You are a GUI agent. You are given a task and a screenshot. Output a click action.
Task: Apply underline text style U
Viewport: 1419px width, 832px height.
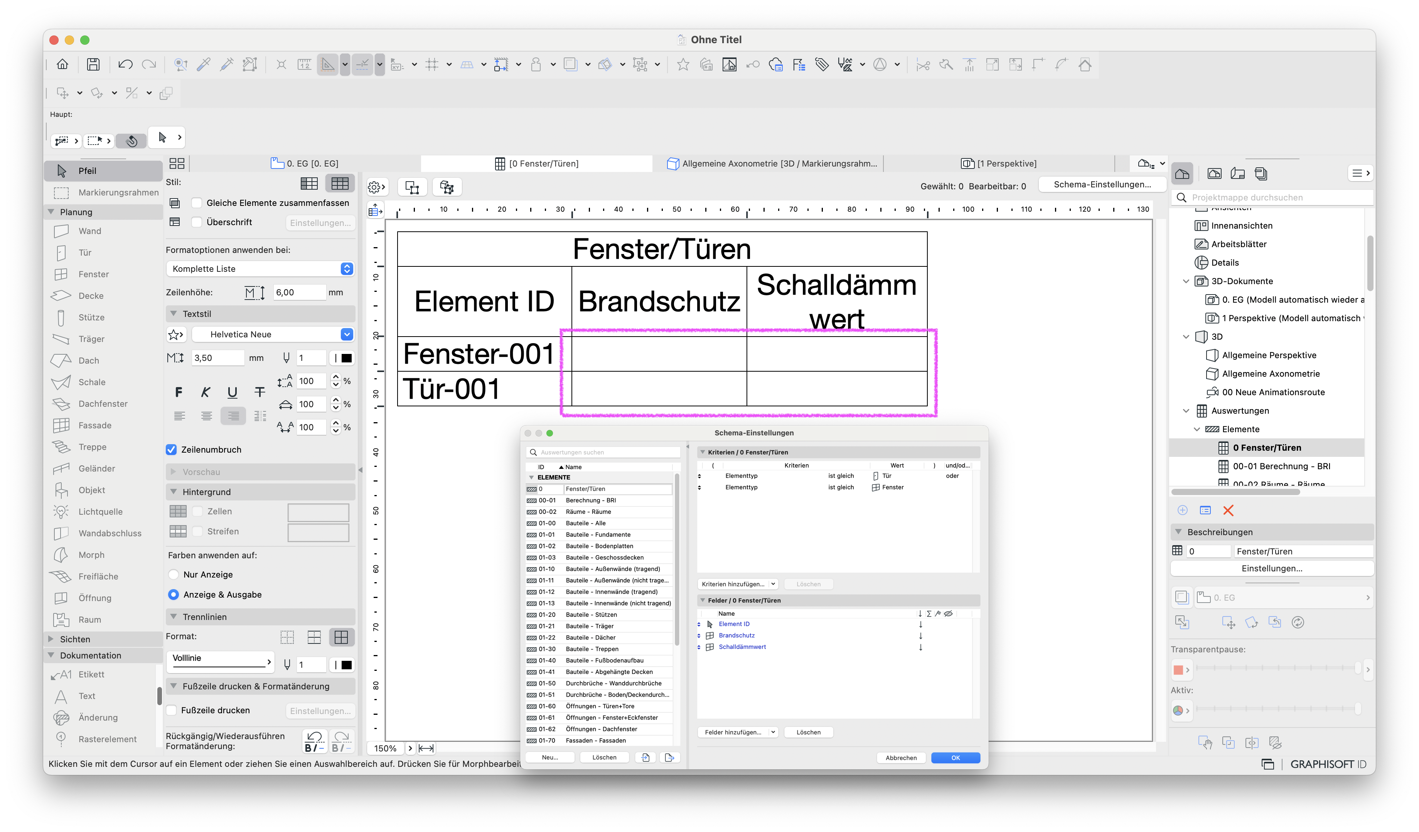[232, 392]
